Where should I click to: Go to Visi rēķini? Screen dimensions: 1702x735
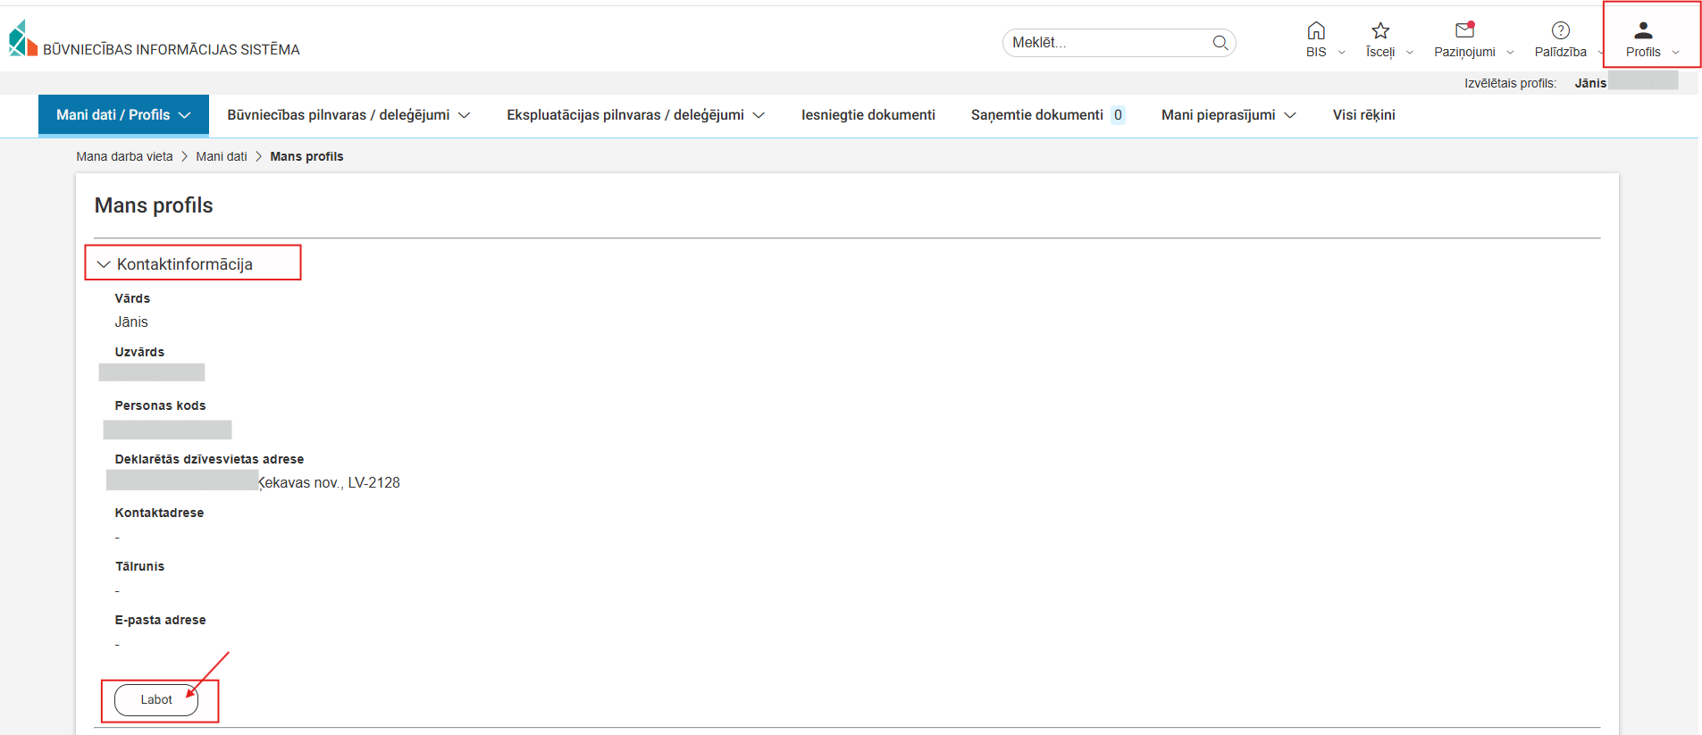pos(1363,115)
